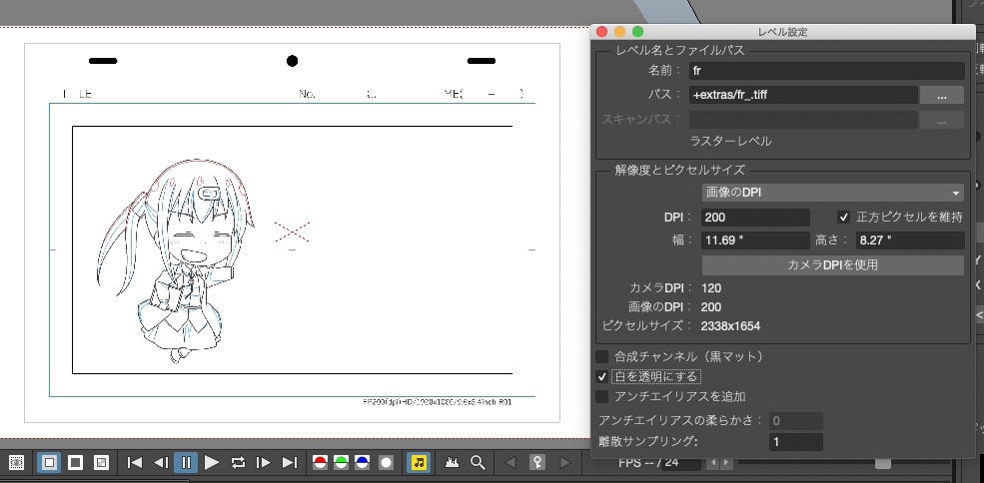Select the checkerboard background viewer icon
The width and height of the screenshot is (984, 483).
pyautogui.click(x=101, y=463)
